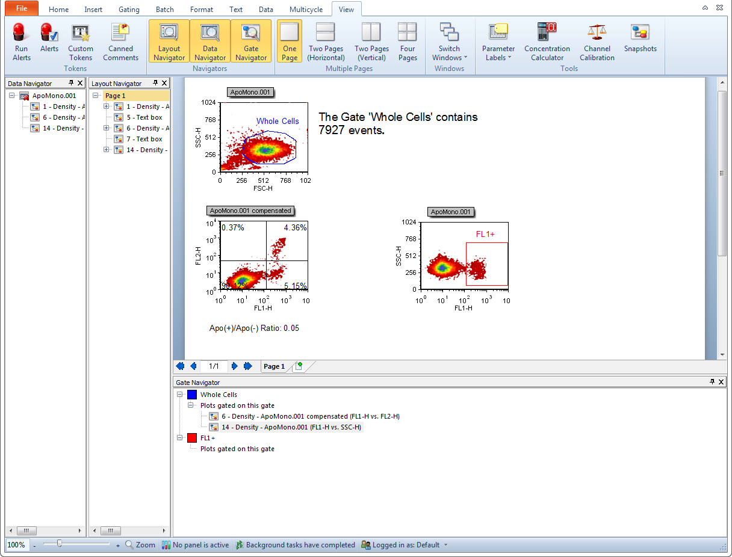Viewport: 732px width, 557px height.
Task: Select Two Pages (Horizontal) layout
Action: tap(326, 42)
